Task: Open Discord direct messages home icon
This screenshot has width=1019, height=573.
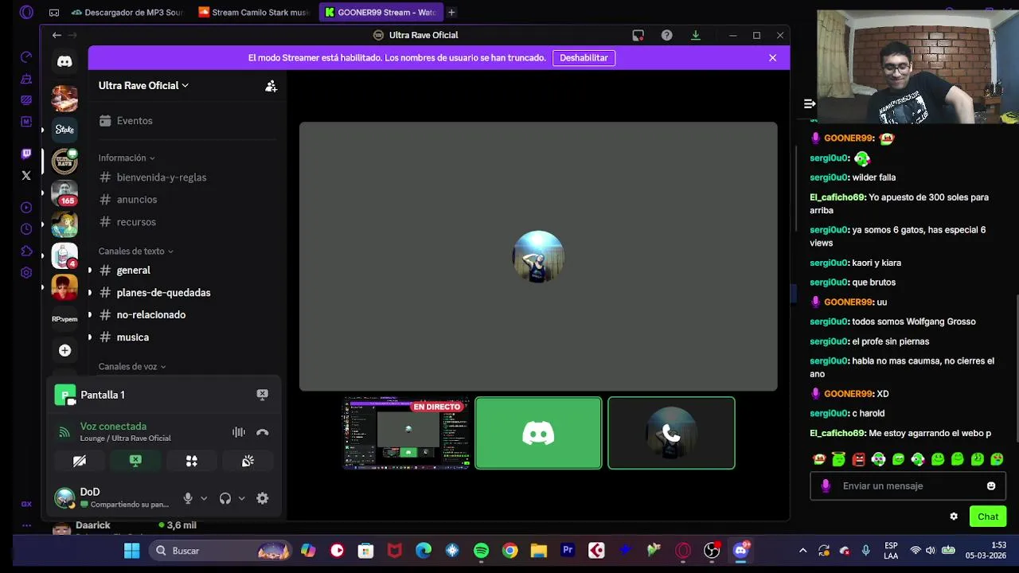Action: (64, 61)
